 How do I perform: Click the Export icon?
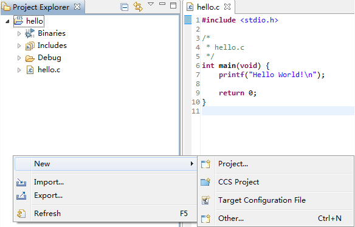(x=21, y=195)
